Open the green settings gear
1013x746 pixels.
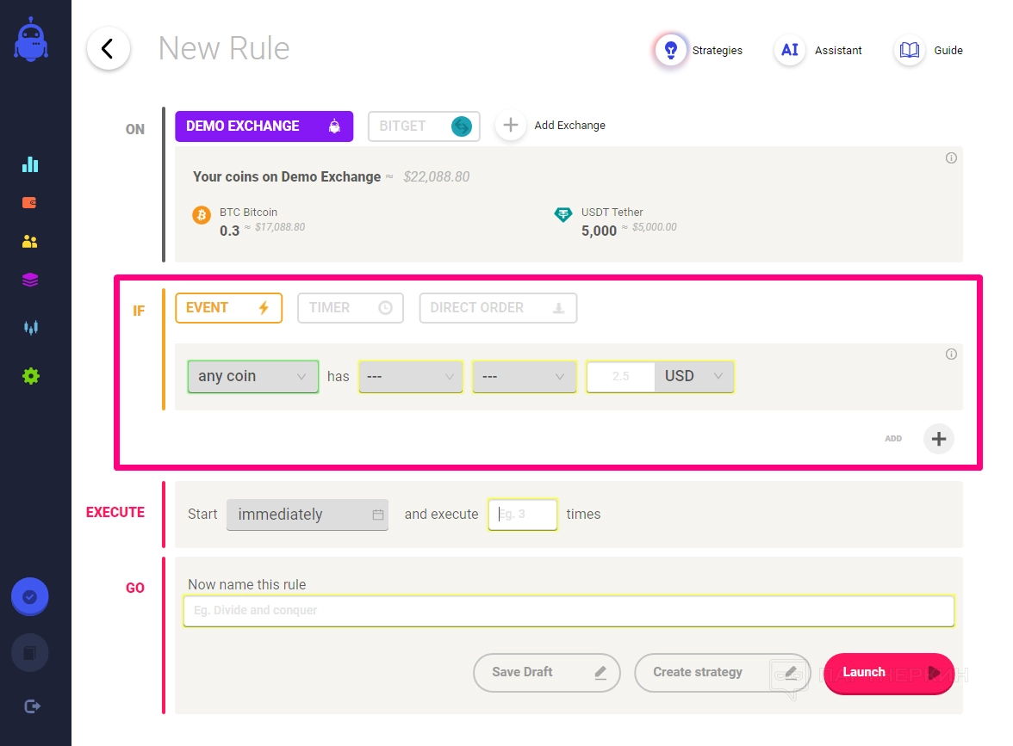(x=31, y=376)
